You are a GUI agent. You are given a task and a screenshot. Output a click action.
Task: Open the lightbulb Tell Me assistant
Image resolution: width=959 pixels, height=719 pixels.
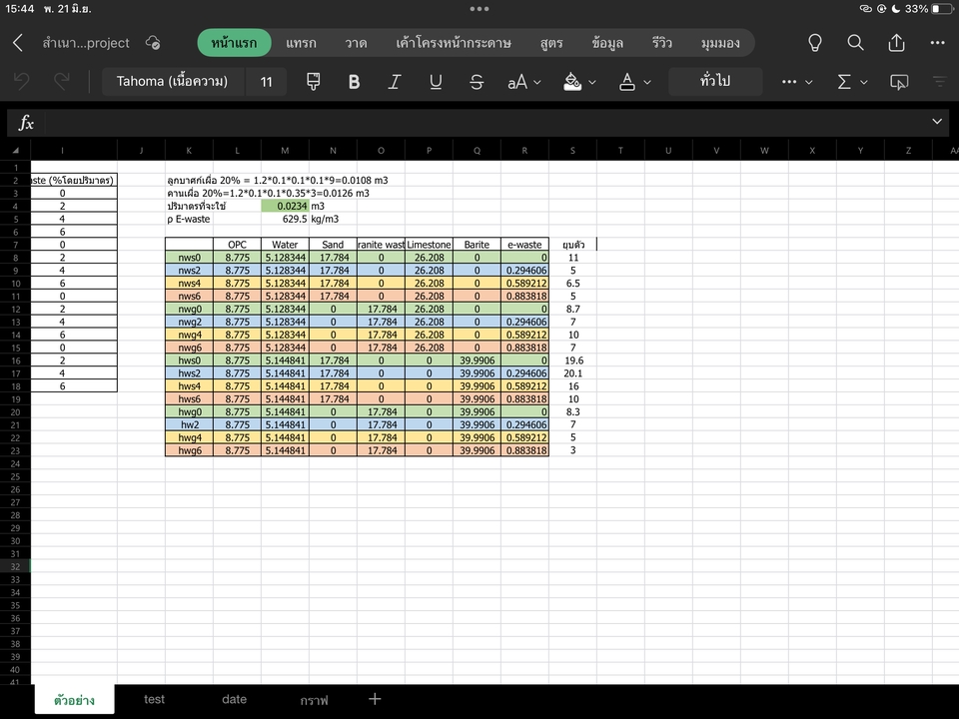point(815,43)
